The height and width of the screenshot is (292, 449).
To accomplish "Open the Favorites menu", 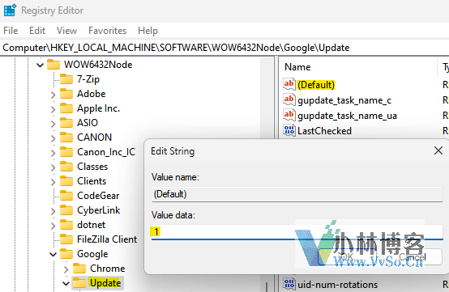I will pos(107,31).
